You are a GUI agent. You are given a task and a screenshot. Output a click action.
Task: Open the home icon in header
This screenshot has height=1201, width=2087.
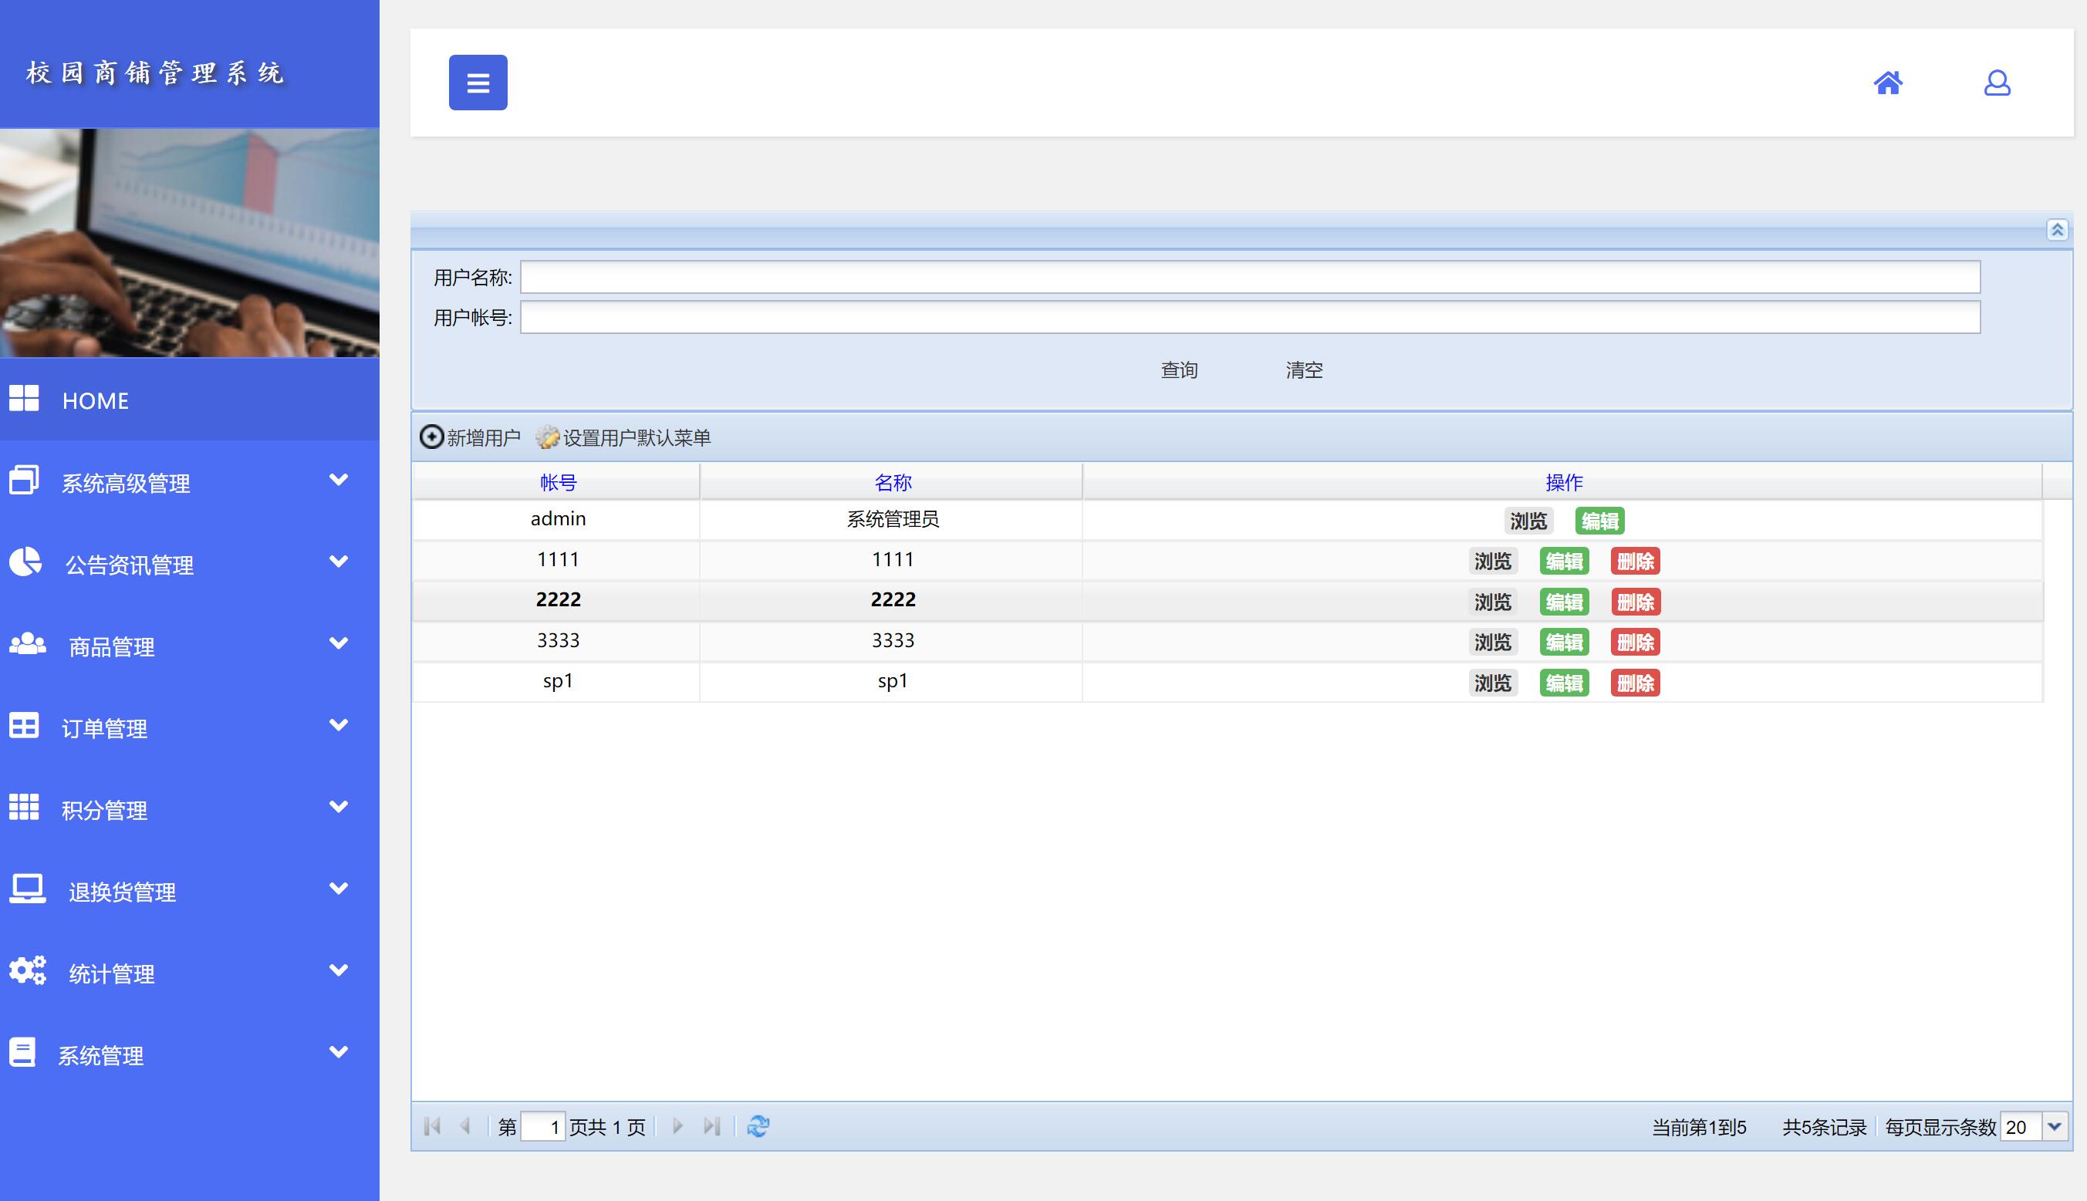coord(1887,83)
